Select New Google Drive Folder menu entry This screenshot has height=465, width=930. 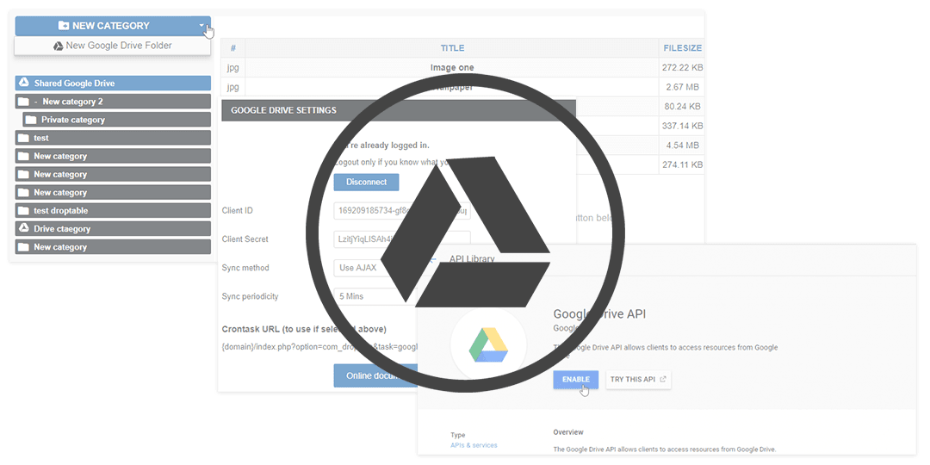coord(113,46)
